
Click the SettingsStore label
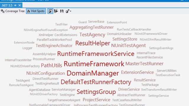click(x=125, y=39)
